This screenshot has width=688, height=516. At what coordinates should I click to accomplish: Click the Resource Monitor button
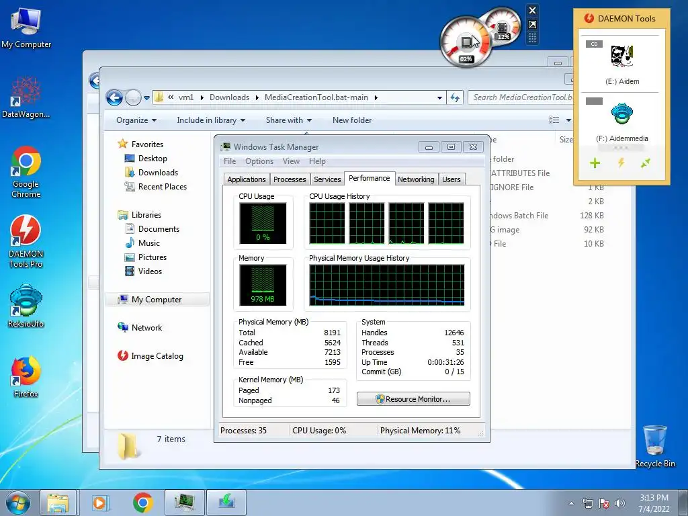(413, 399)
